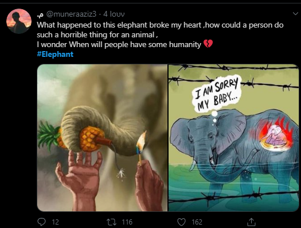This screenshot has height=228, width=301.
Task: Click the retweet count 116
Action: pyautogui.click(x=127, y=222)
